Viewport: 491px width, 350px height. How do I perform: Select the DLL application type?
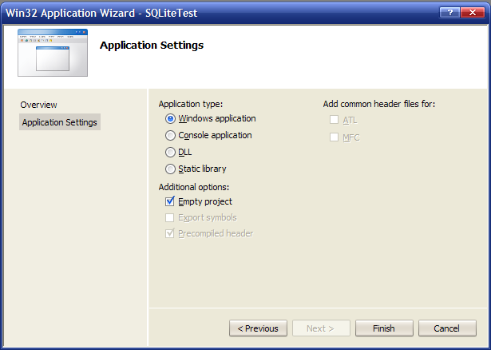coord(170,153)
